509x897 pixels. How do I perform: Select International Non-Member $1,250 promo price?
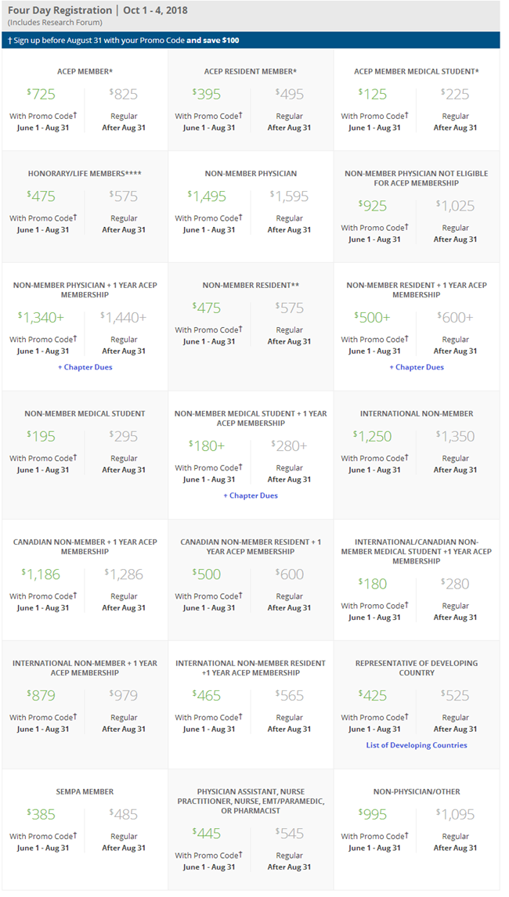click(373, 436)
